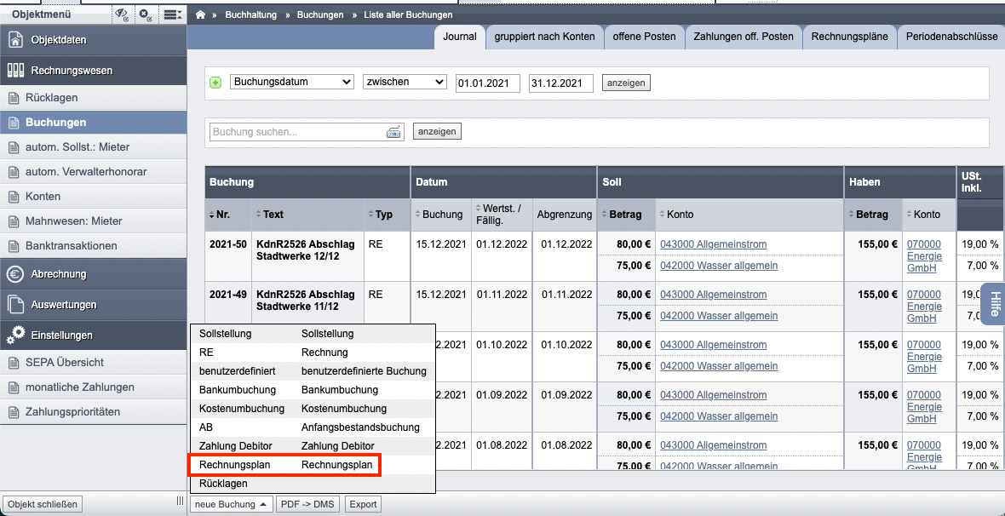Sort by the Buchung date column arrows

point(418,215)
